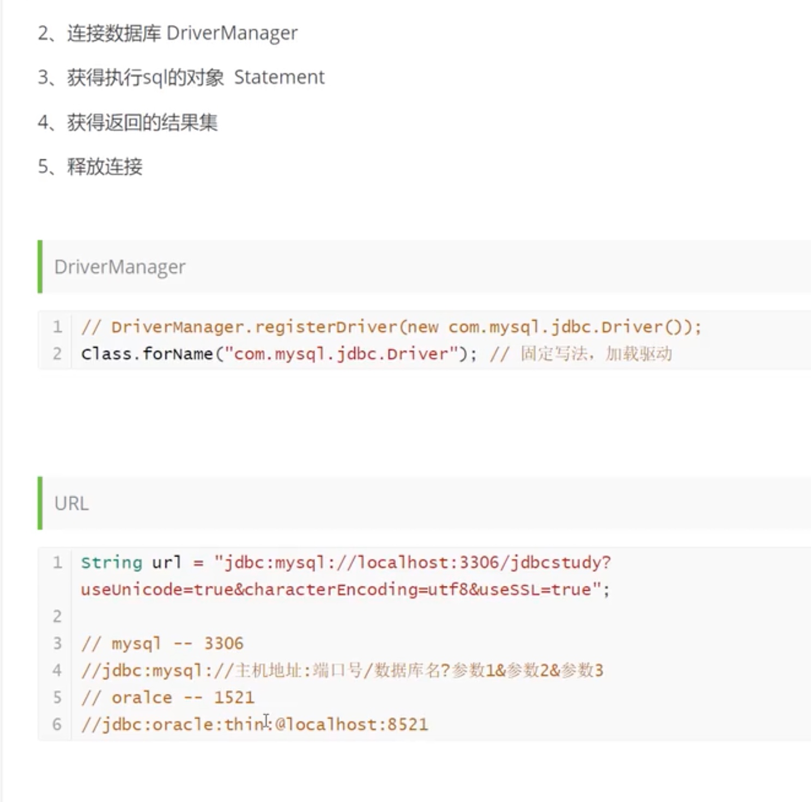The image size is (811, 802).
Task: Click the jdbc:mysql 主机地址 template comment
Action: [342, 671]
